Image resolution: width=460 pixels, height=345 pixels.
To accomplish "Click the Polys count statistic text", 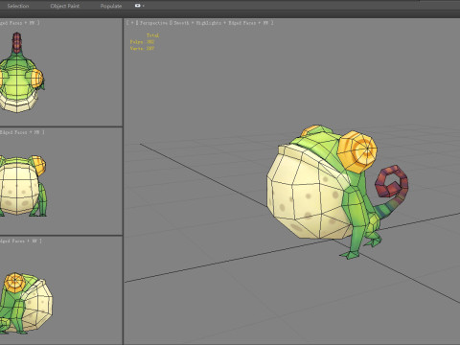I will click(142, 42).
